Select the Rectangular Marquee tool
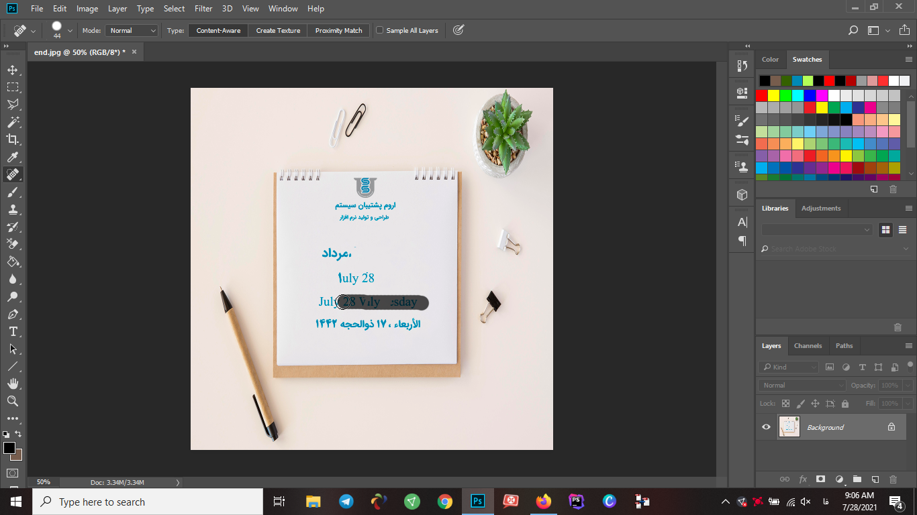 click(12, 87)
